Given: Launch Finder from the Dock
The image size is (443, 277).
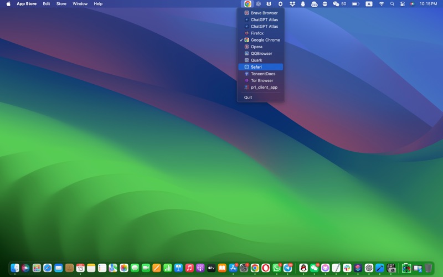Looking at the screenshot, I should coord(15,268).
